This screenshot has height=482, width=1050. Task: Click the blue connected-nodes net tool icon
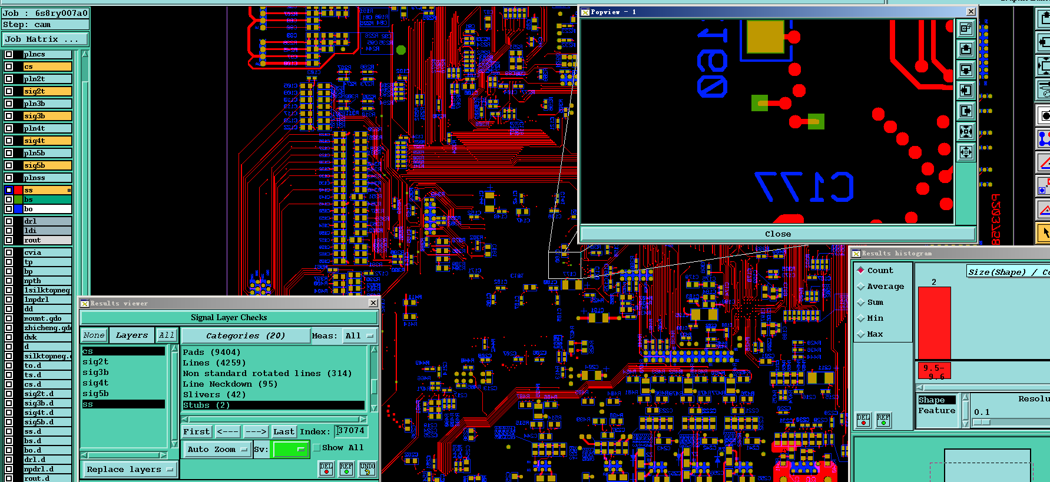point(1044,139)
